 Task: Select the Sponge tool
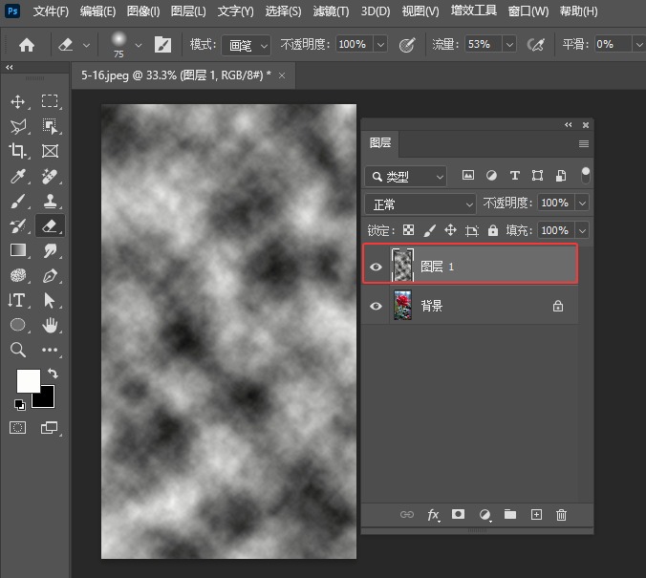18,275
